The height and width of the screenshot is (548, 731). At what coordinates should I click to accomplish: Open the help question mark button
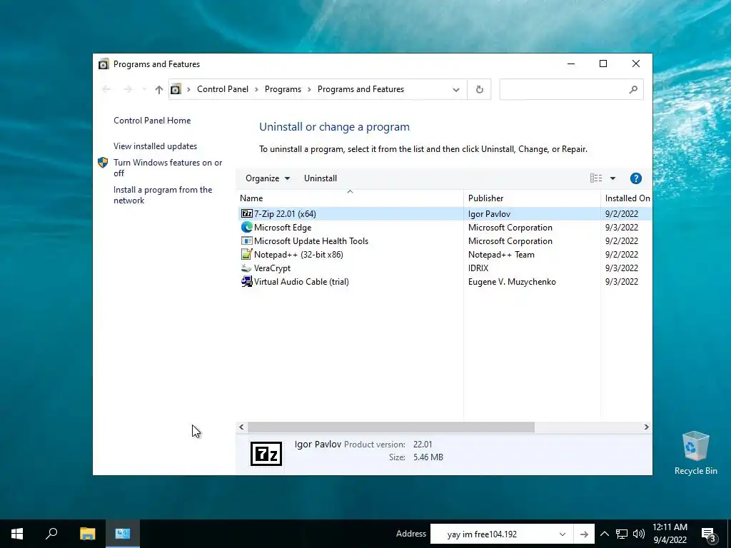point(636,178)
